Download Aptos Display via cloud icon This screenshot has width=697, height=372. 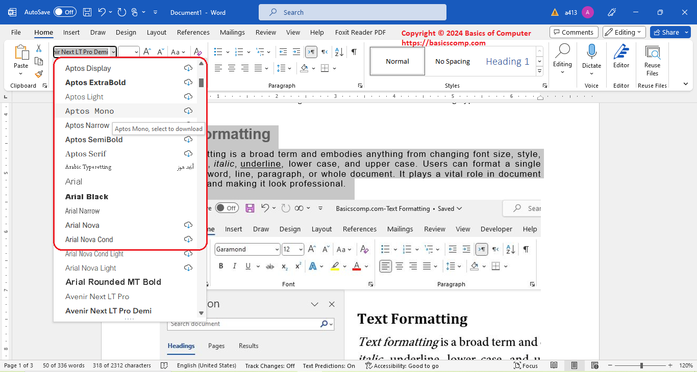coord(188,68)
